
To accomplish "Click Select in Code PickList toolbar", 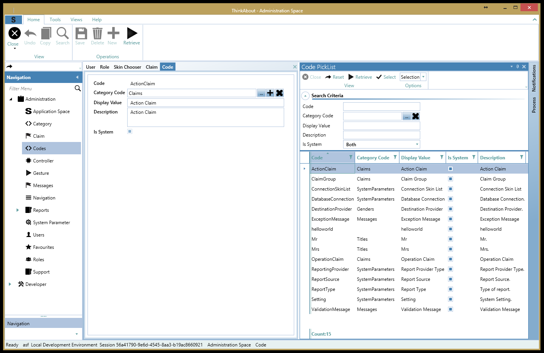I will pyautogui.click(x=386, y=77).
